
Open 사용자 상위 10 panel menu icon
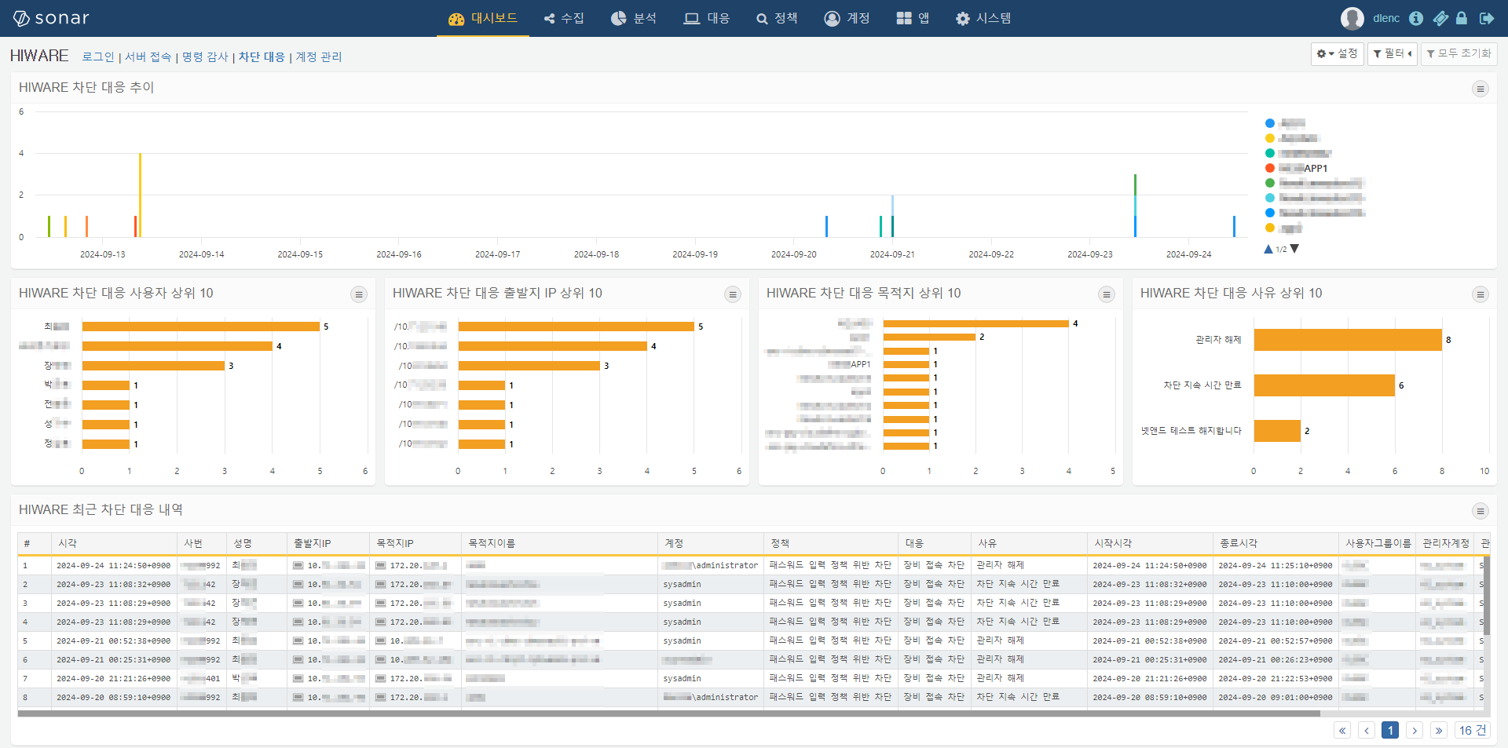[358, 294]
